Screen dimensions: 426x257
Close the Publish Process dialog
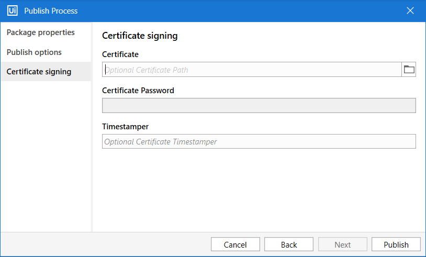[x=410, y=10]
